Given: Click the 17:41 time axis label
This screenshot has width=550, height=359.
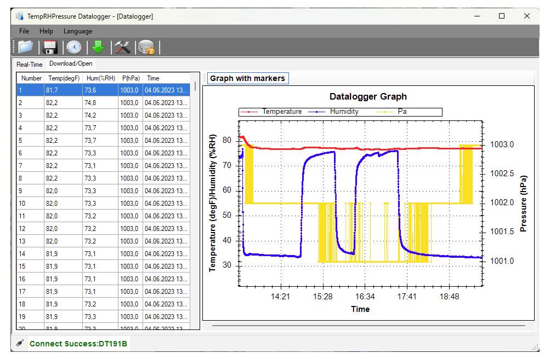Looking at the screenshot, I should [407, 297].
